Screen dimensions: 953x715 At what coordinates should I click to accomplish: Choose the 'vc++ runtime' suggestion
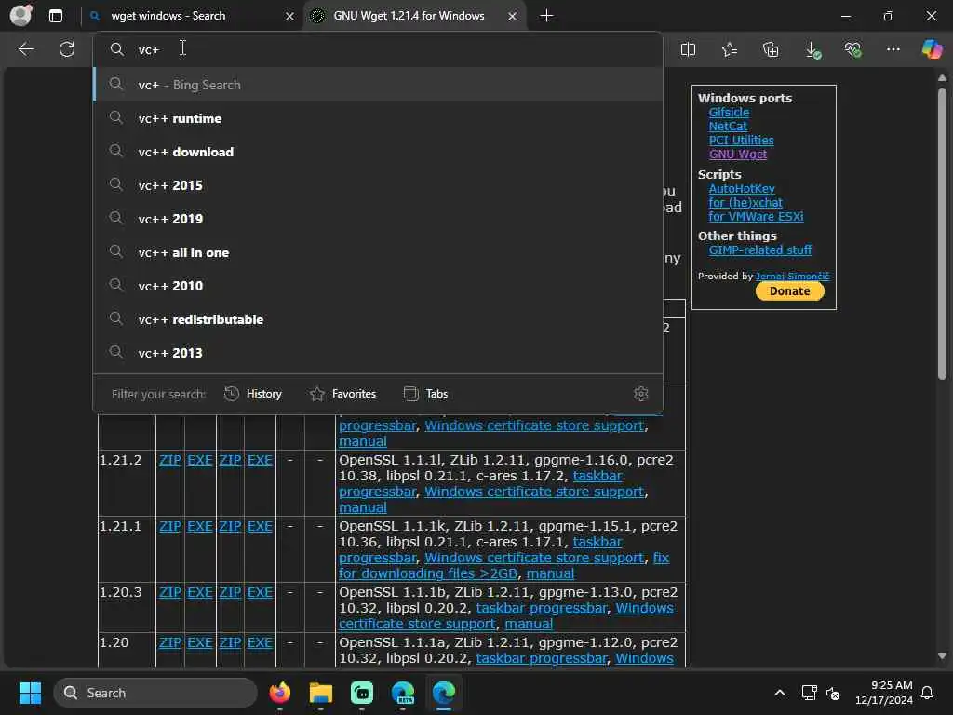(x=378, y=118)
